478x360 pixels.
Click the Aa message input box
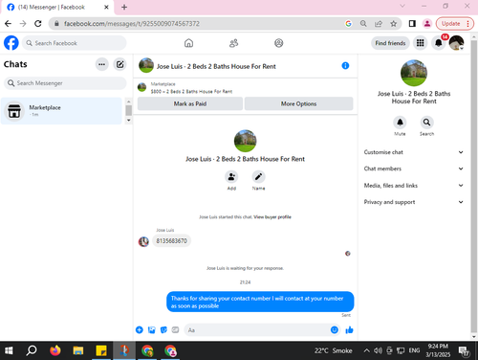(x=257, y=330)
